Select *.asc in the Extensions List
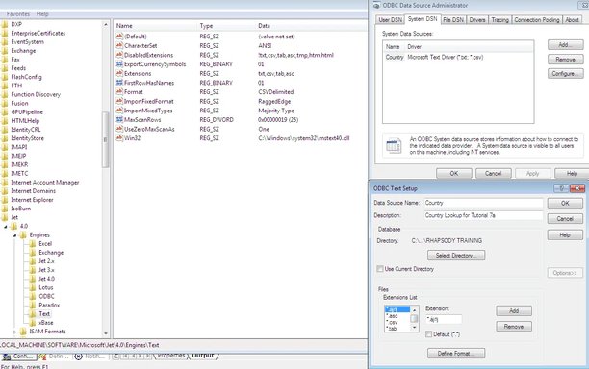 [x=397, y=316]
